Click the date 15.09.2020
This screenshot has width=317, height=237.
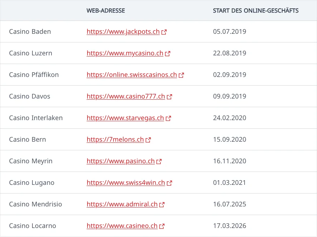pyautogui.click(x=230, y=140)
